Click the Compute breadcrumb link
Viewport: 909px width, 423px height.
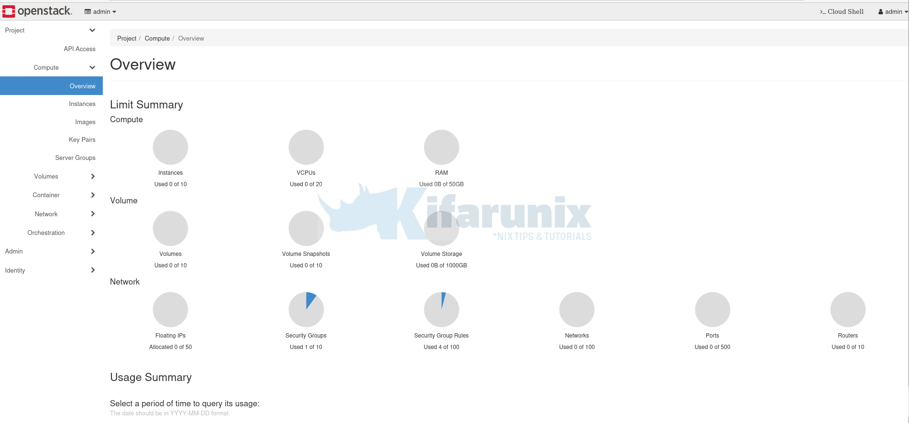click(x=157, y=38)
